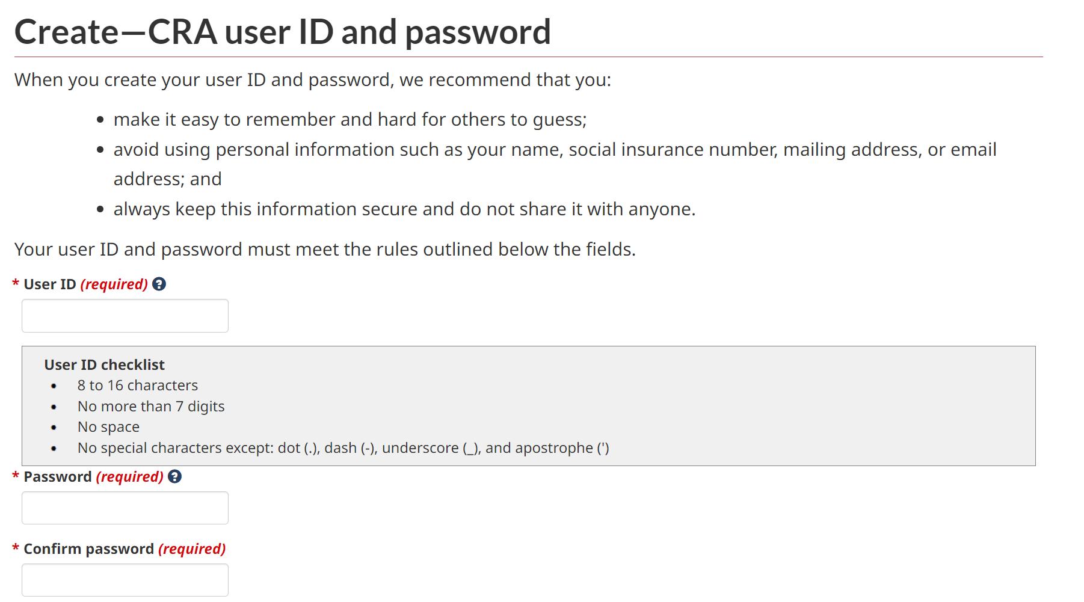Open the User ID help icon
Image resolution: width=1084 pixels, height=602 pixels.
(x=159, y=284)
